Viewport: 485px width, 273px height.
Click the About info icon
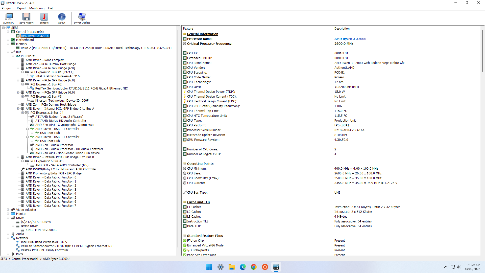[x=62, y=18]
